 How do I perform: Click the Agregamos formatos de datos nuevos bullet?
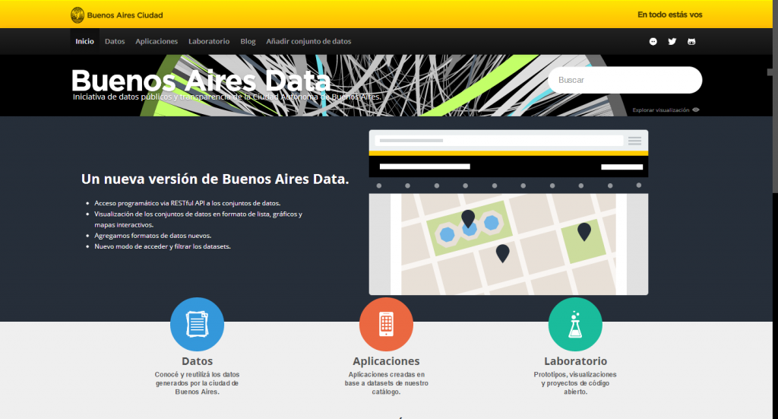153,236
